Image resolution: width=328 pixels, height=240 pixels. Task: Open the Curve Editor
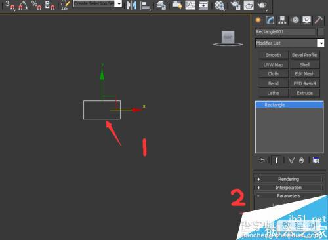(x=190, y=5)
